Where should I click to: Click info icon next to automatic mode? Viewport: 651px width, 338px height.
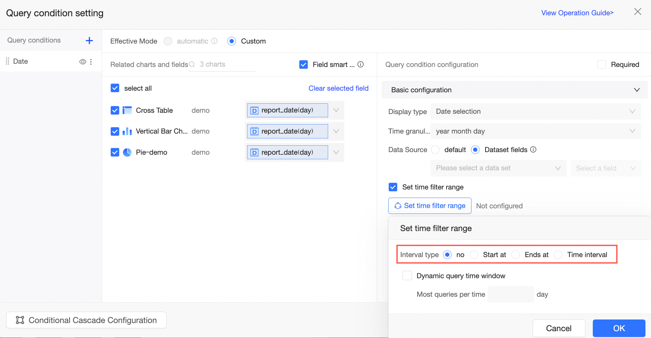coord(214,41)
